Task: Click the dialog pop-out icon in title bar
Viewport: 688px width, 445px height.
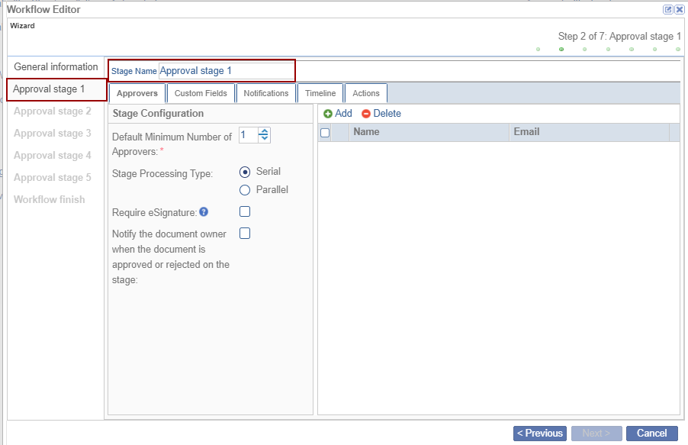Action: [668, 10]
